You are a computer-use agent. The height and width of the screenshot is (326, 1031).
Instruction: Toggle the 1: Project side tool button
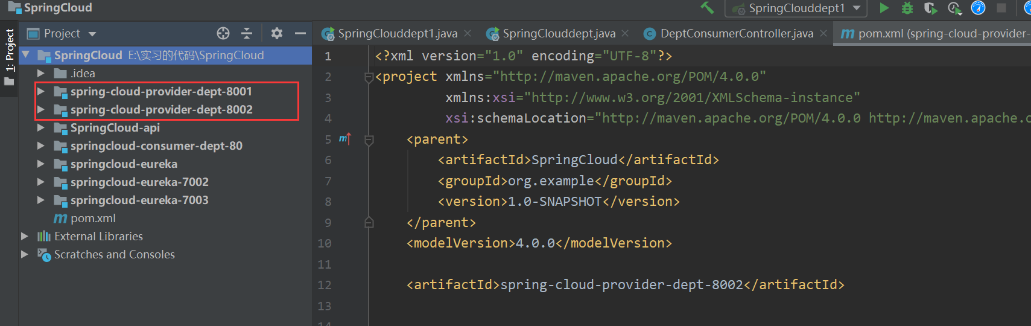point(9,56)
